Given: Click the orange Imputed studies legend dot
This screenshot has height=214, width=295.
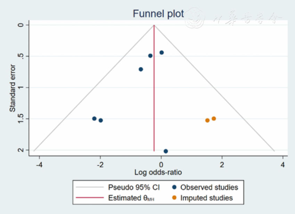Looking at the screenshot, I should [174, 198].
